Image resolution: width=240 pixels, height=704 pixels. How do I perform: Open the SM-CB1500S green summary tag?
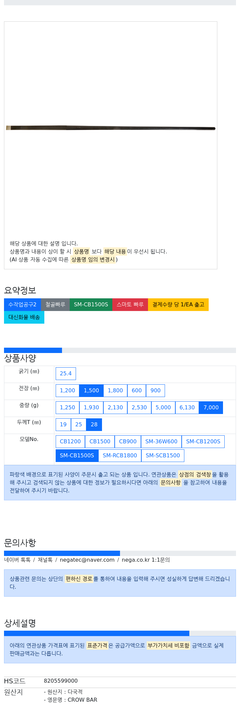(x=91, y=305)
